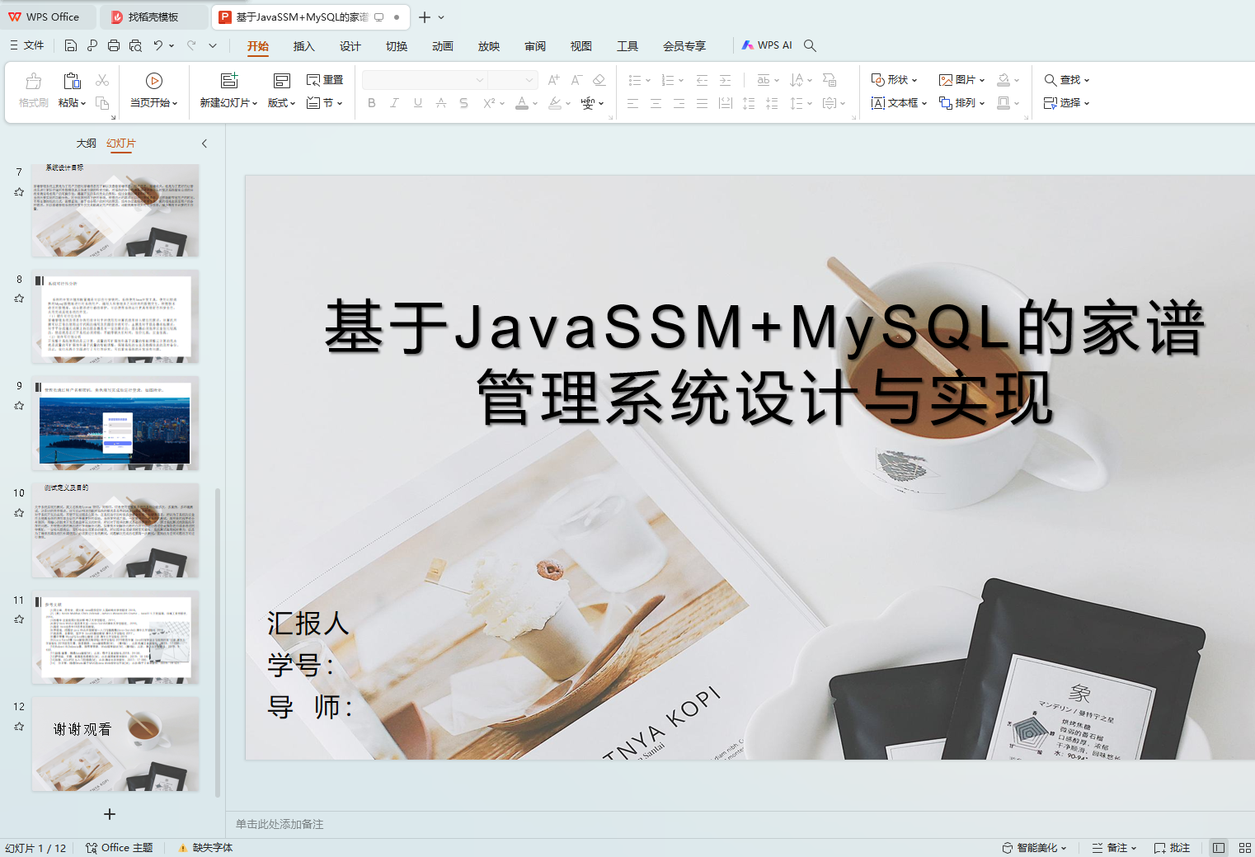Open the Design (设计) ribbon tab

point(350,46)
